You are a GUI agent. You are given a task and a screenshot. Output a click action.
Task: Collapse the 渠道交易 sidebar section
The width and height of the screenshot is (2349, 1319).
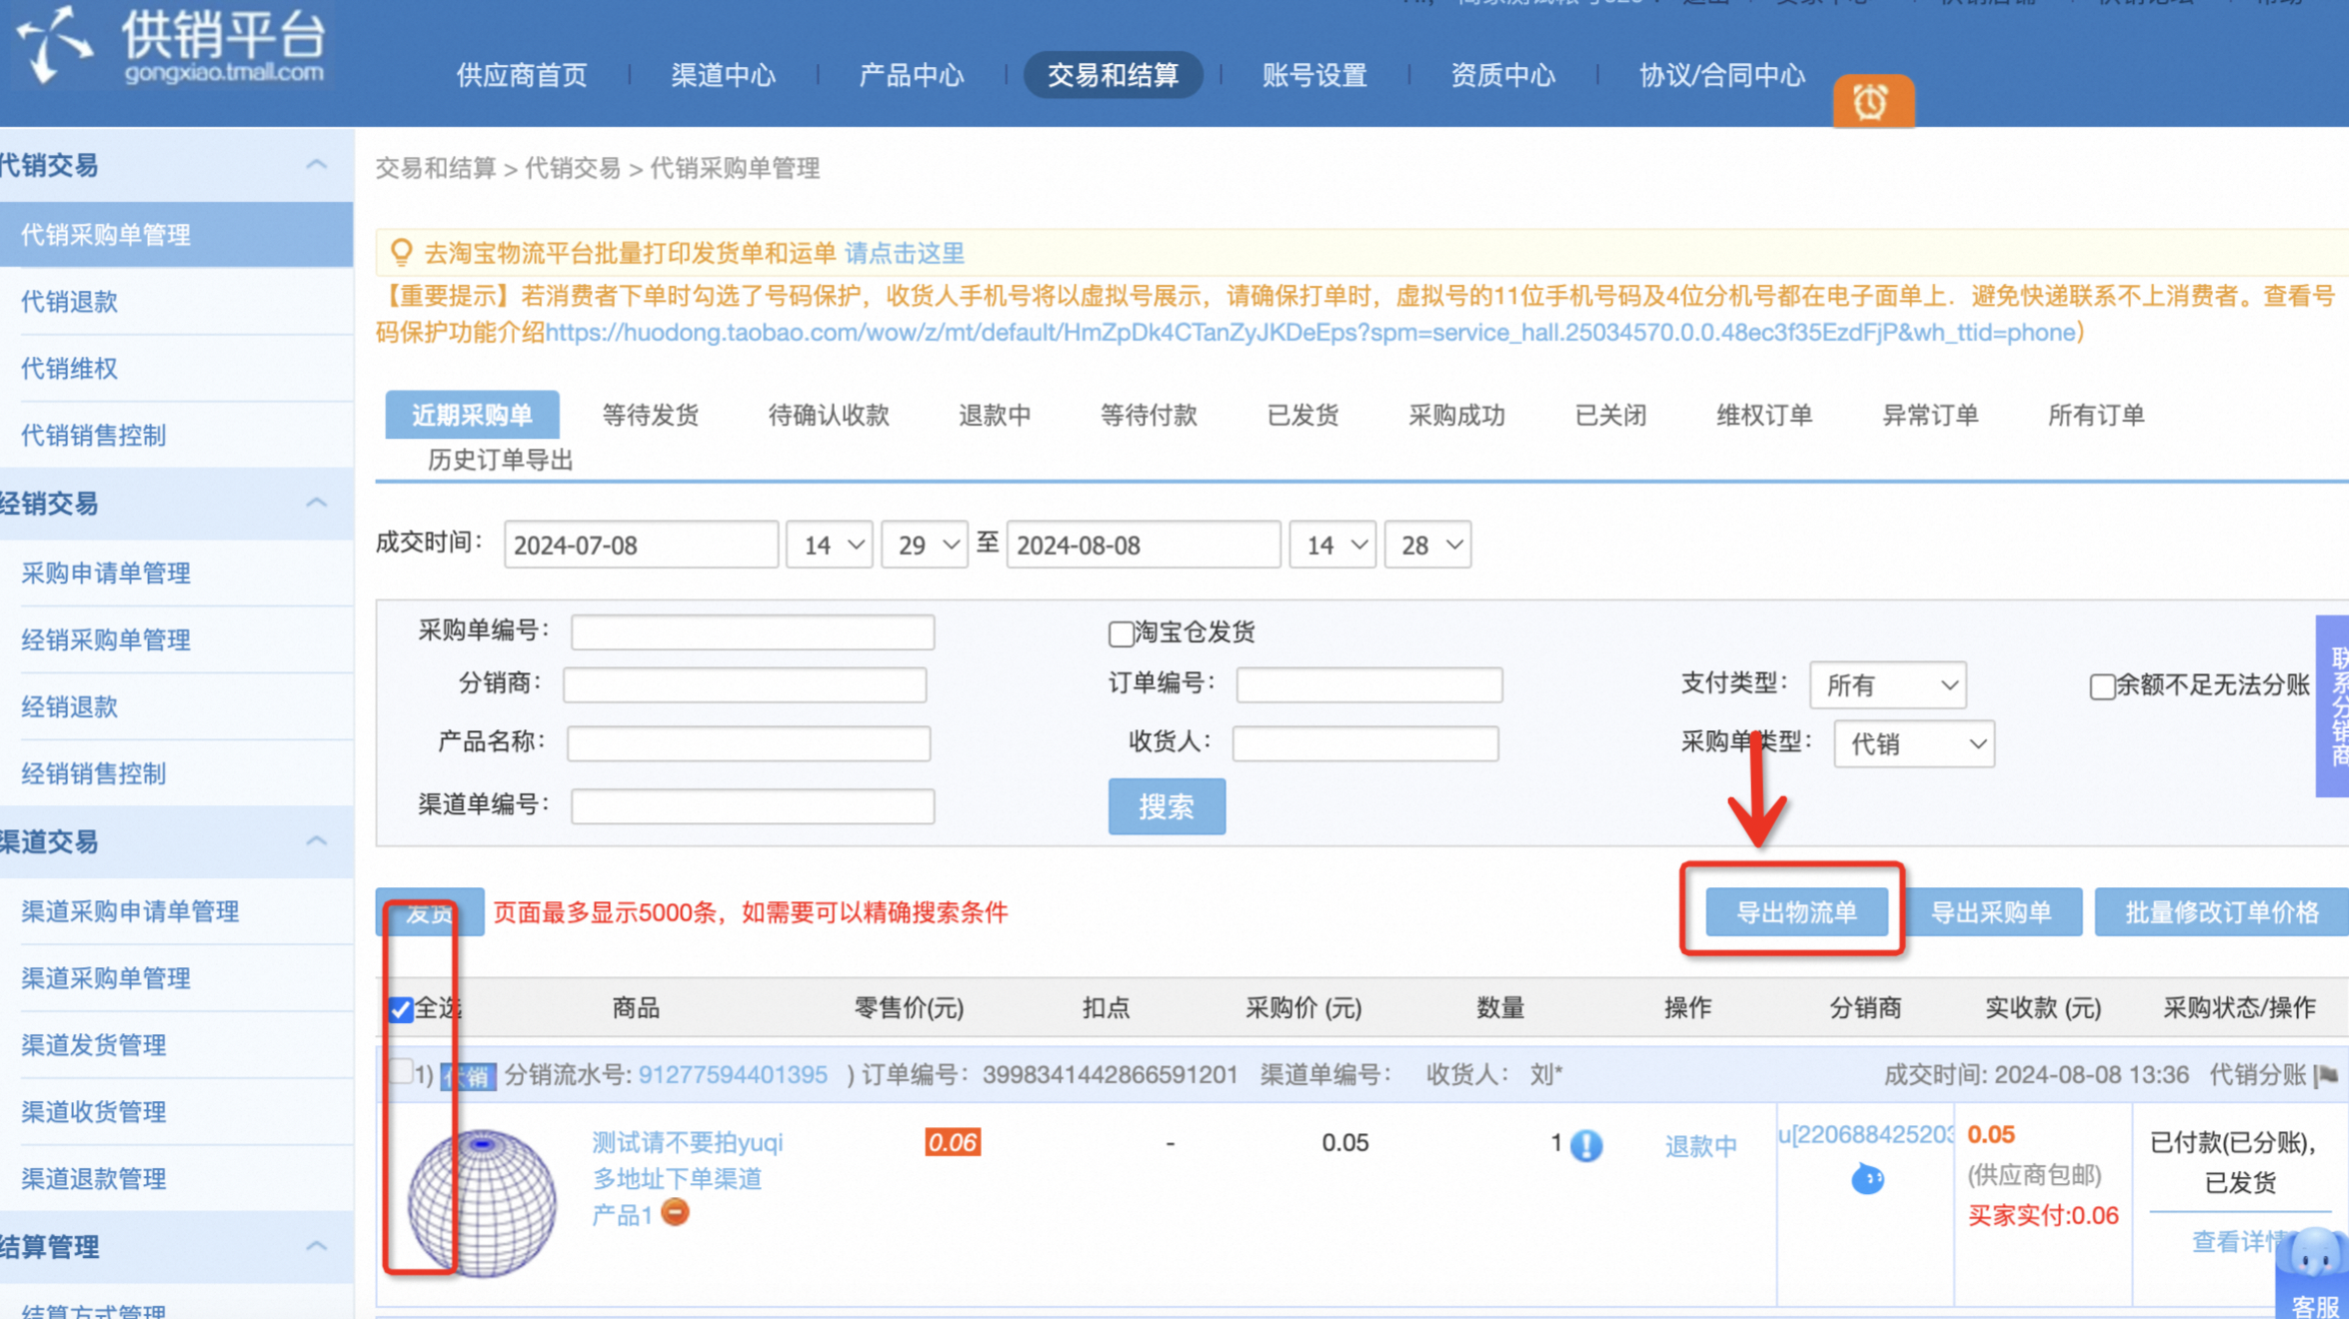point(316,841)
